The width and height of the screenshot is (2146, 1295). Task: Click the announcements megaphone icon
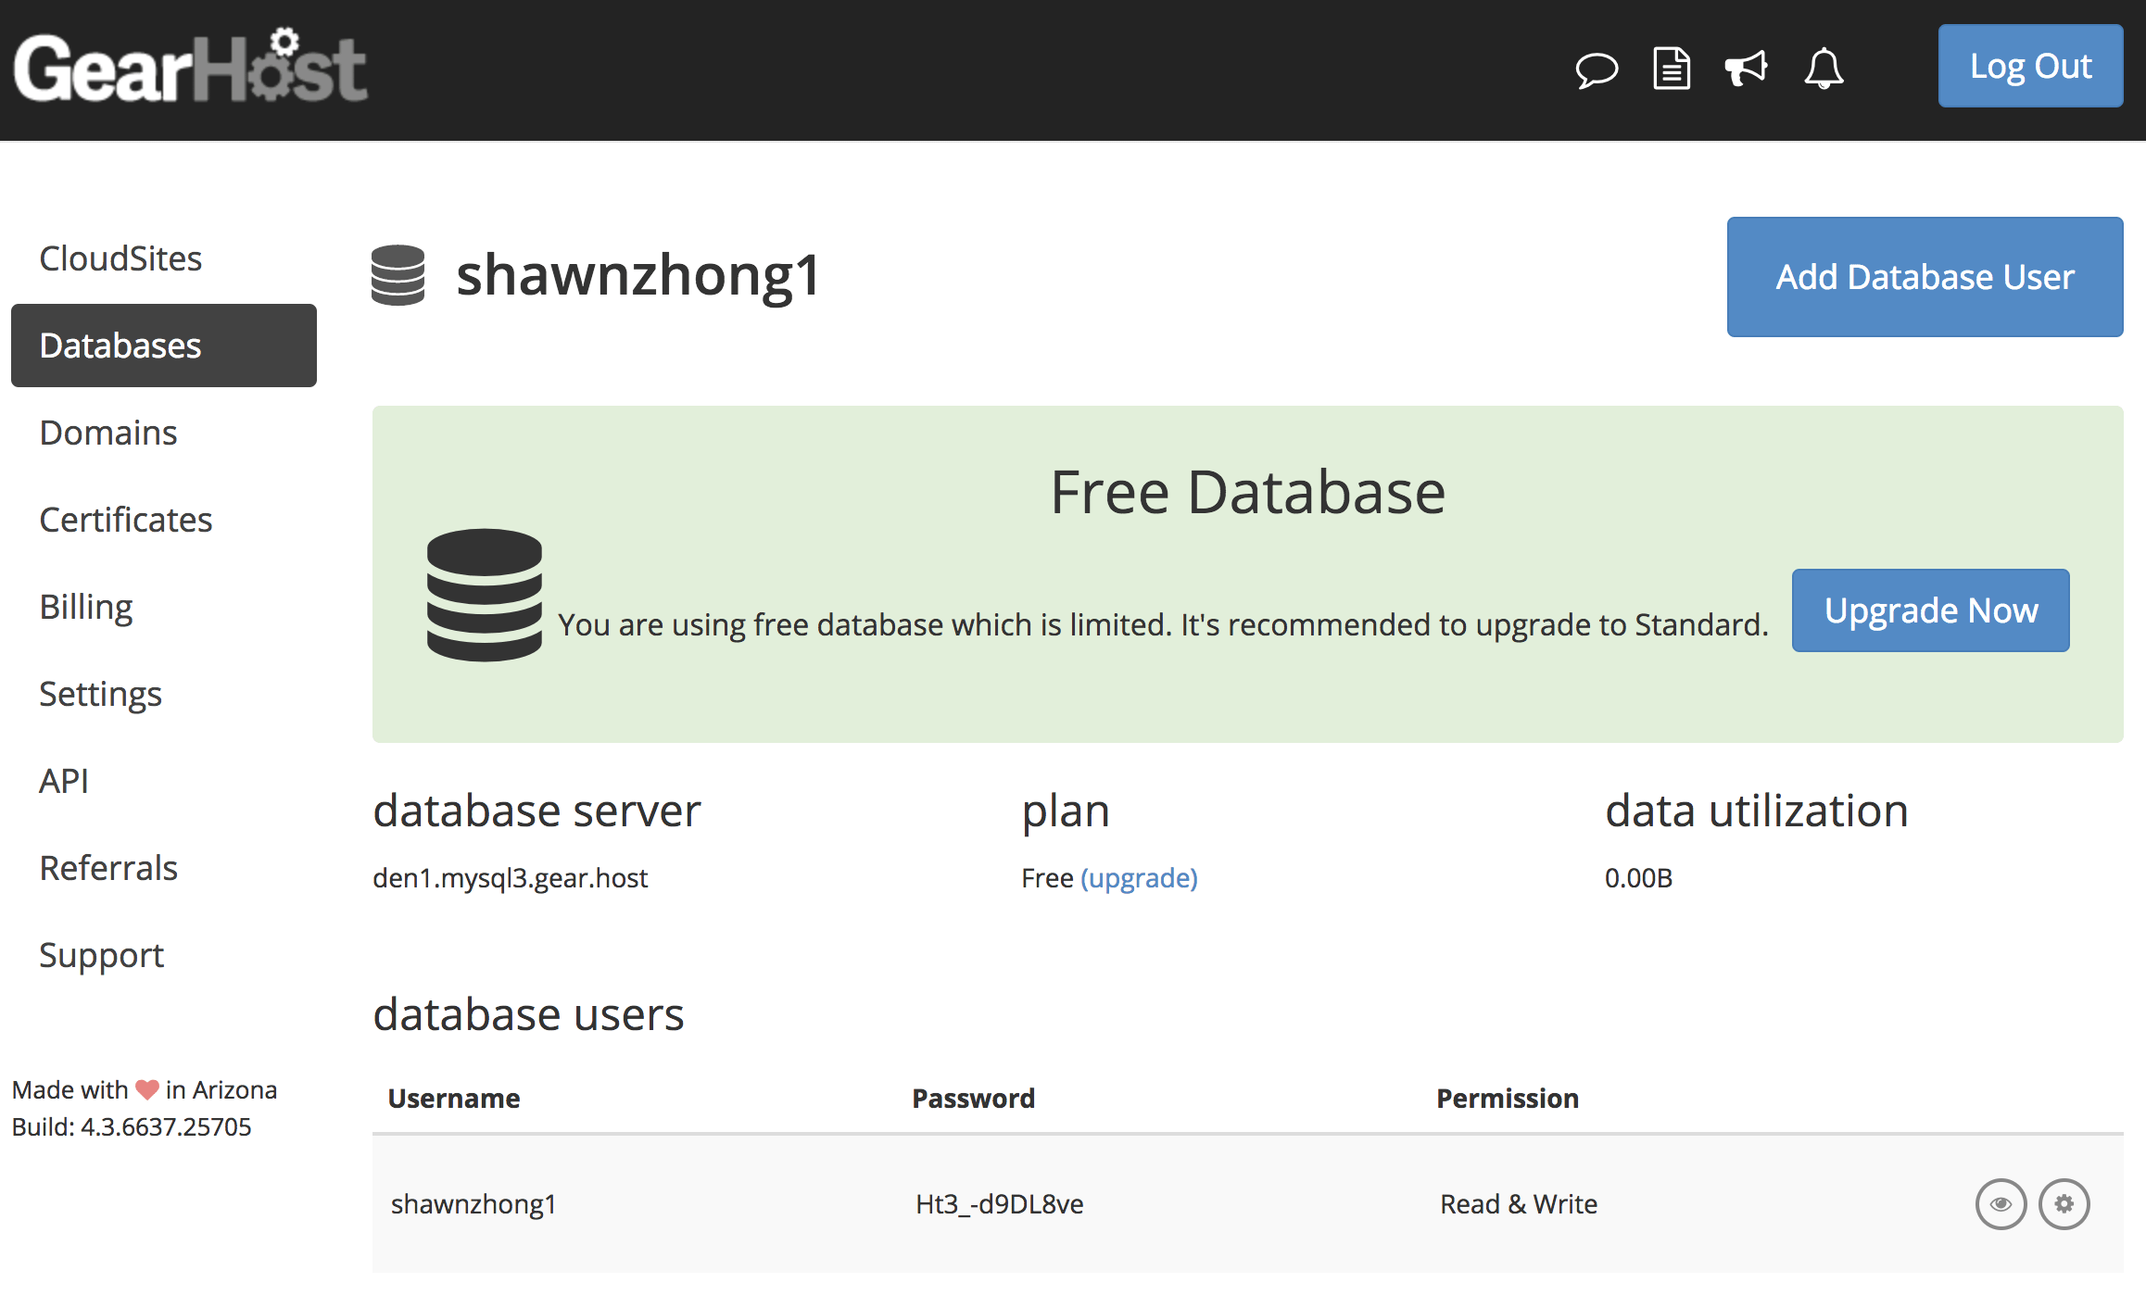pyautogui.click(x=1746, y=69)
